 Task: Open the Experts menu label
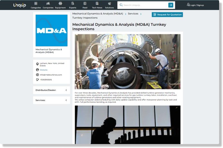73,8
